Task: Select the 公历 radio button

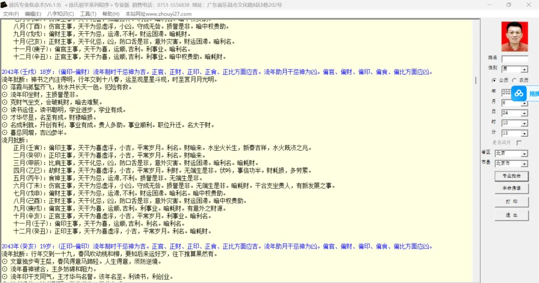Action: [494, 80]
